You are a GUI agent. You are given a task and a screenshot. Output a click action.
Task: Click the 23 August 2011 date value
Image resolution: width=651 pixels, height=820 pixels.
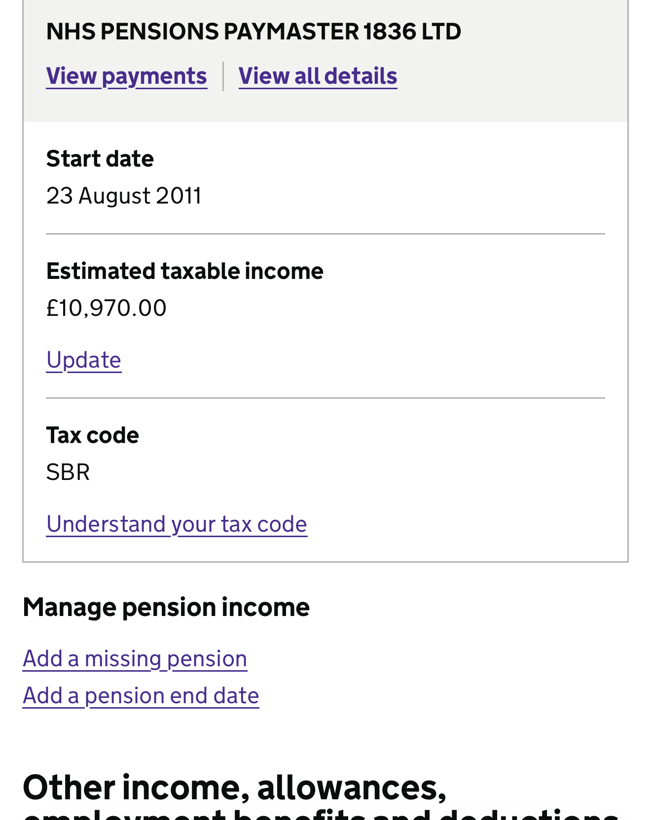pos(124,196)
